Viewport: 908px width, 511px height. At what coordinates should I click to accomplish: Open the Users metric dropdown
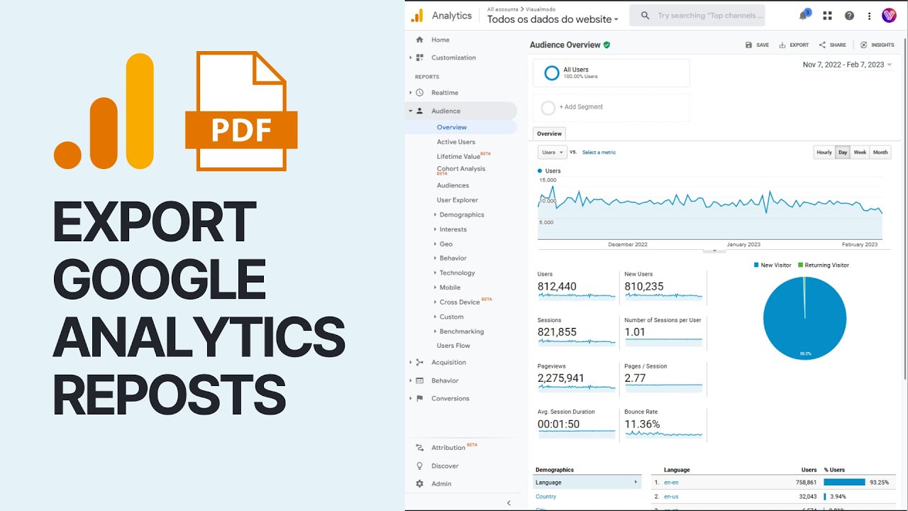tap(553, 153)
